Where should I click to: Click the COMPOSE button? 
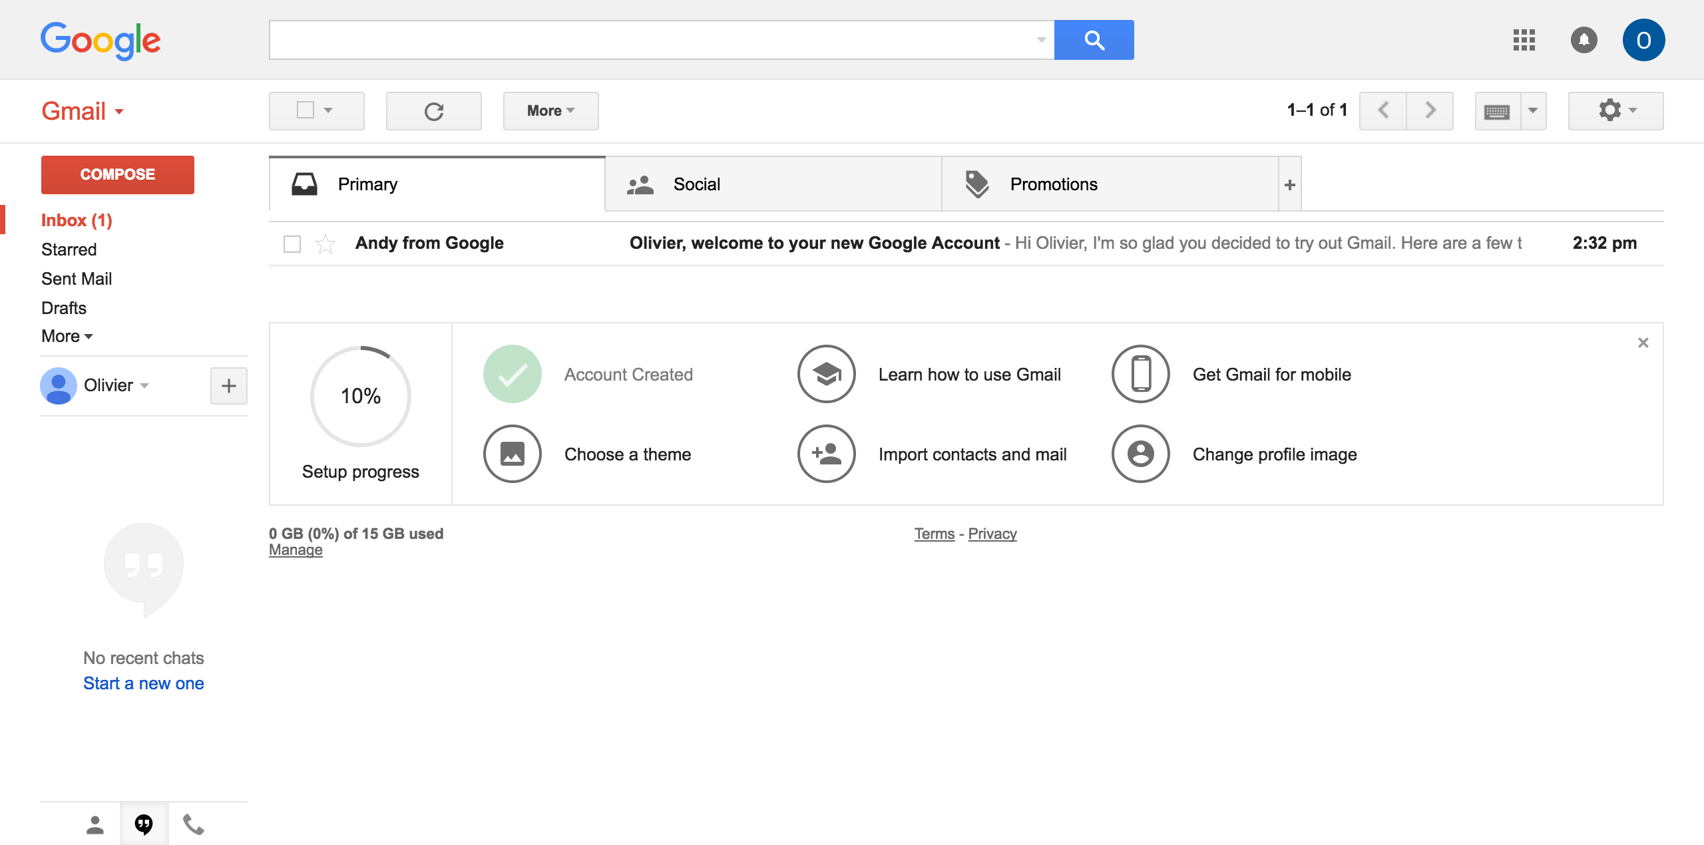tap(117, 174)
